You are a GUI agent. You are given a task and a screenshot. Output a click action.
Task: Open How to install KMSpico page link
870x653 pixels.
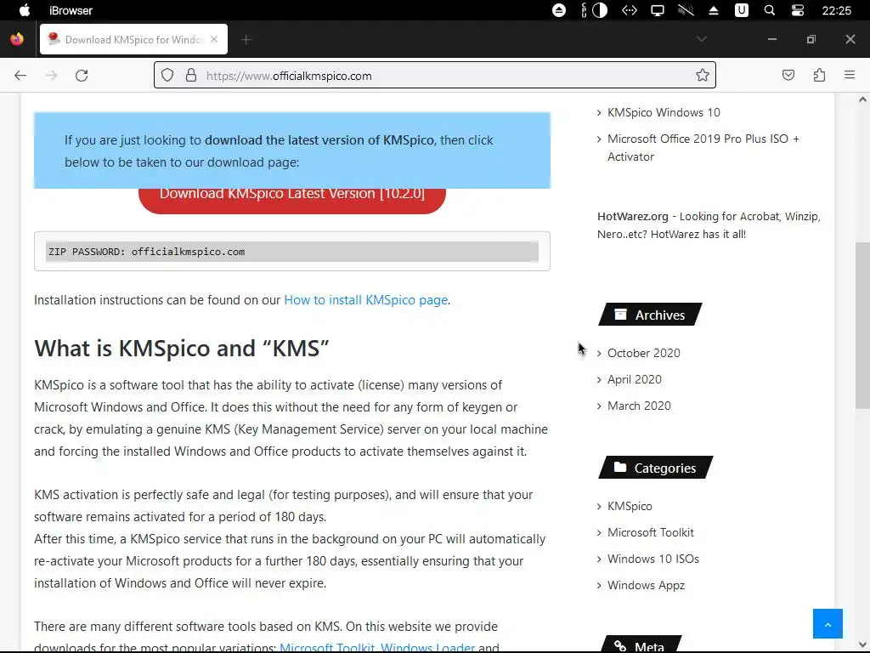[x=365, y=300]
